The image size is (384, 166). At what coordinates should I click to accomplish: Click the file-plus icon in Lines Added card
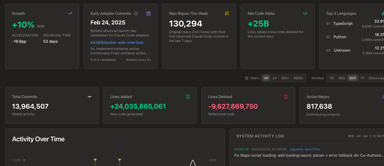click(x=188, y=97)
